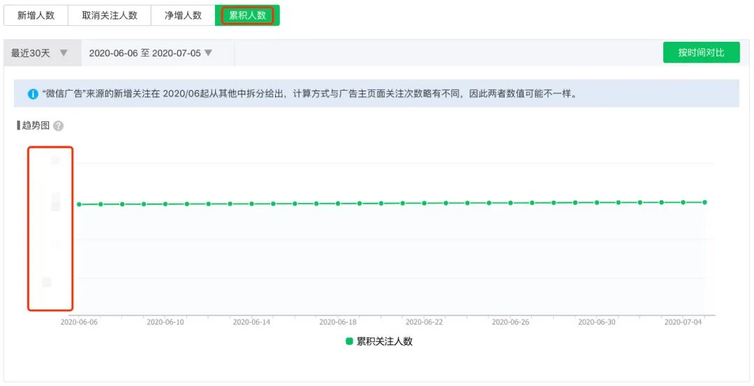754x386 pixels.
Task: Select the data point above 2020-06-10
Action: click(165, 204)
